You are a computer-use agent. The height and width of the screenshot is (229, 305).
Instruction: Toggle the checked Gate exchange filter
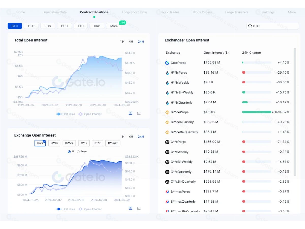click(40, 143)
